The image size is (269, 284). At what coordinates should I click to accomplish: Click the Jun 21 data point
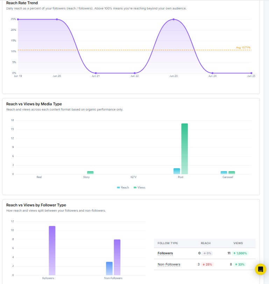(95, 73)
